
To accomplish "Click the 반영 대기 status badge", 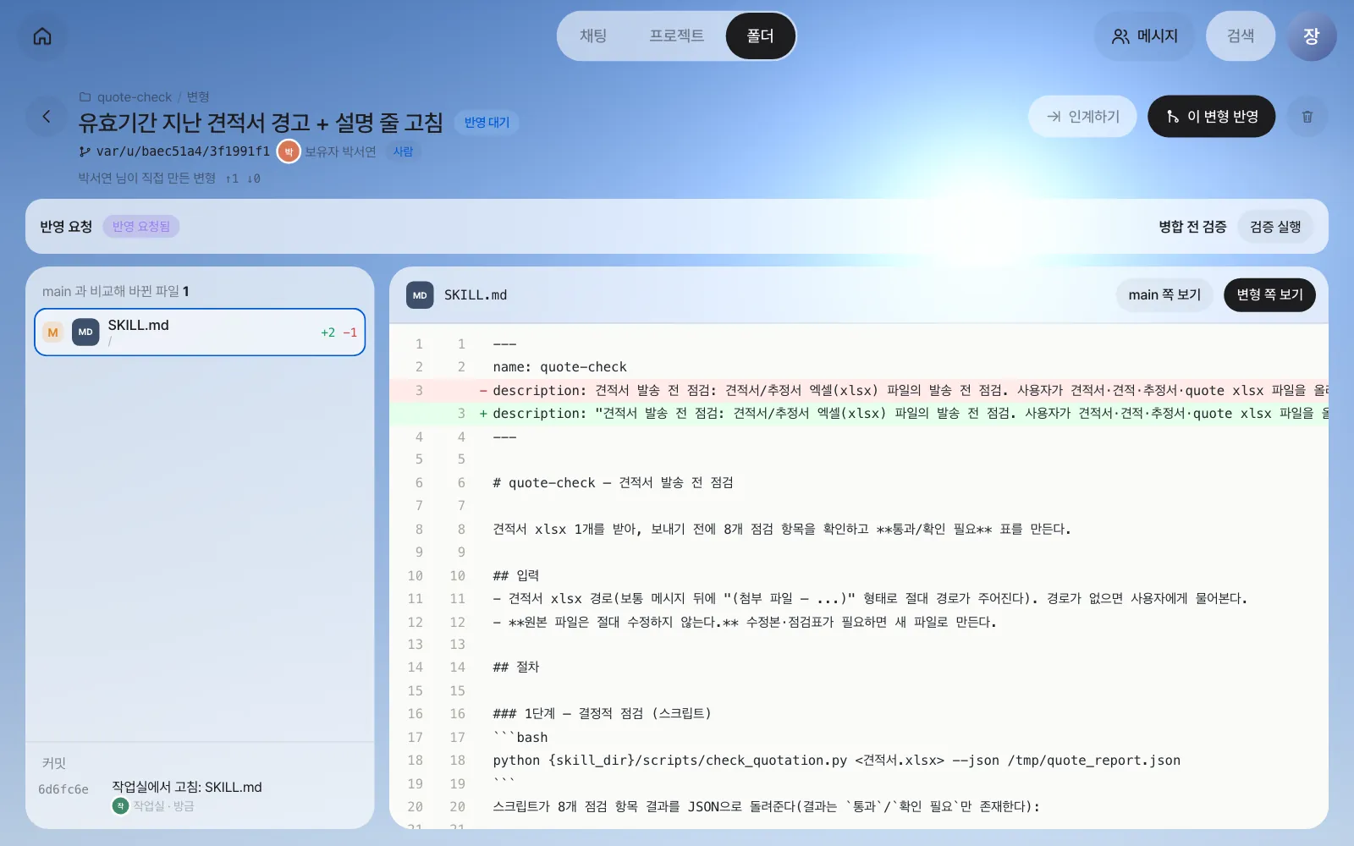I will pyautogui.click(x=487, y=123).
